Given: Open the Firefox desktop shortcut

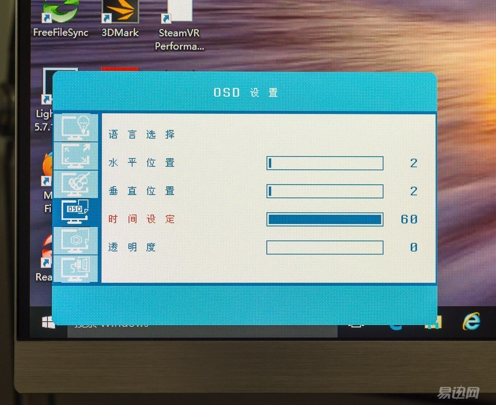Looking at the screenshot, I should [x=48, y=182].
